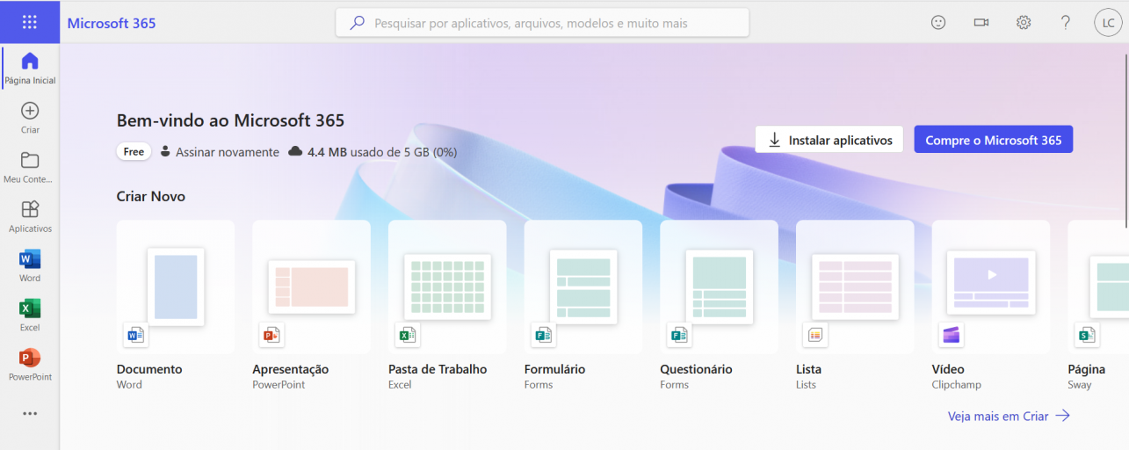
Task: Click Compre o Microsoft 365 button
Action: point(994,140)
